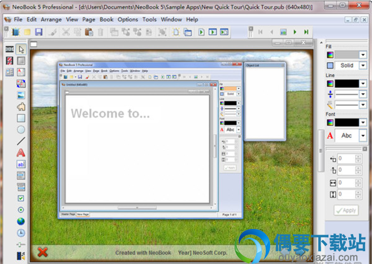The height and width of the screenshot is (264, 372).
Task: Select the Timer clock tool
Action: pyautogui.click(x=21, y=233)
